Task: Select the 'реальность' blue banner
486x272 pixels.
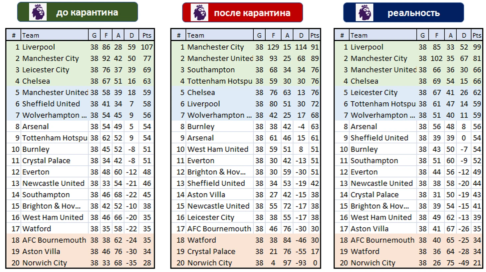Action: 403,13
